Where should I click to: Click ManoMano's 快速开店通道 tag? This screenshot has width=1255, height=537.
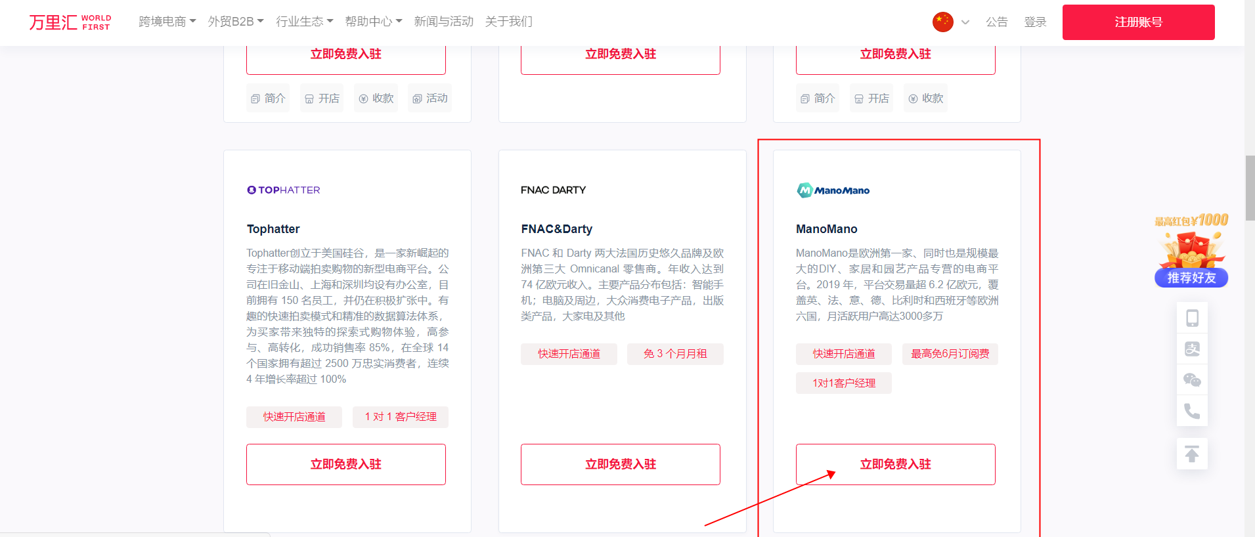(844, 354)
